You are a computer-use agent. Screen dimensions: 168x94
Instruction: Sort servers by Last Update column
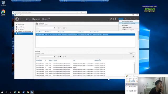pyautogui.click(x=81, y=32)
